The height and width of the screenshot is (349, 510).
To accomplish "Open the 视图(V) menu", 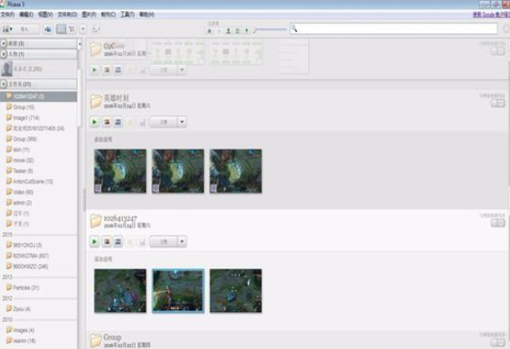I will point(45,15).
